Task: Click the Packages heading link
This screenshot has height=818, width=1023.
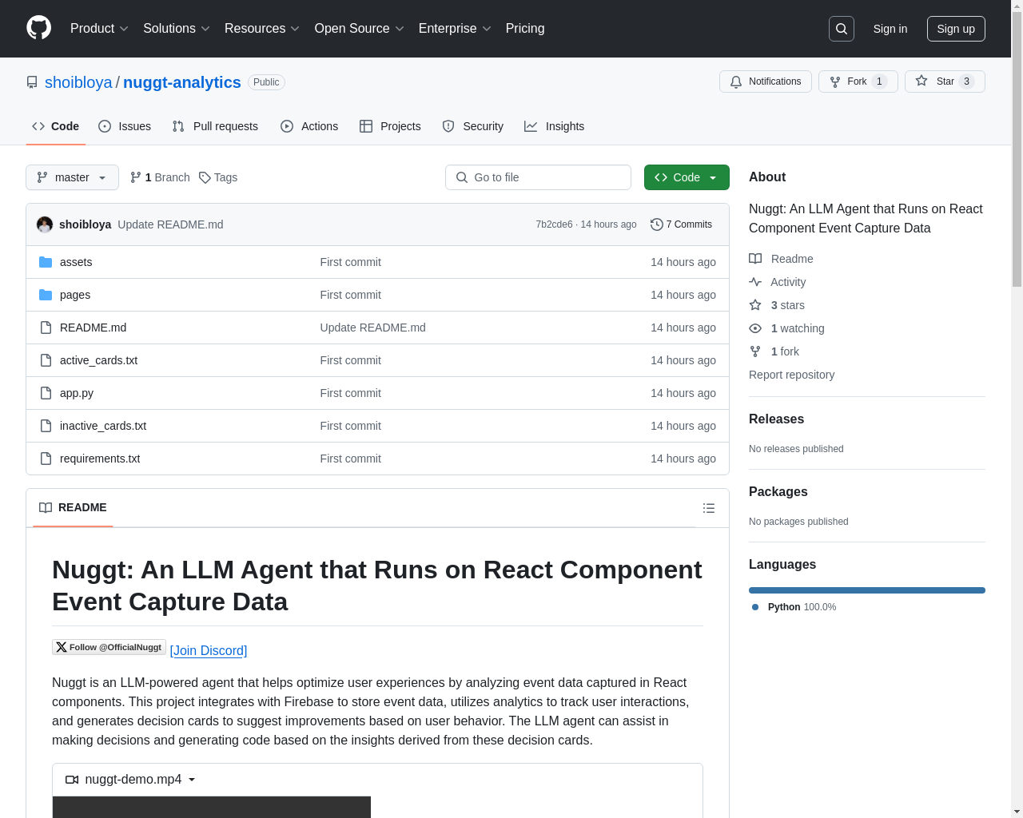Action: 778,492
